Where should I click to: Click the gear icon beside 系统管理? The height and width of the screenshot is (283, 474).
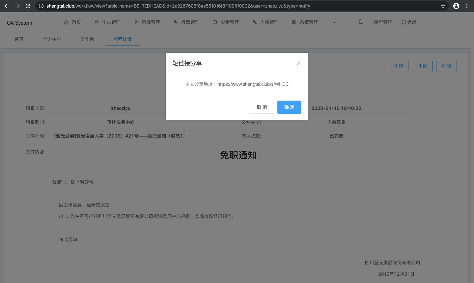pos(294,22)
